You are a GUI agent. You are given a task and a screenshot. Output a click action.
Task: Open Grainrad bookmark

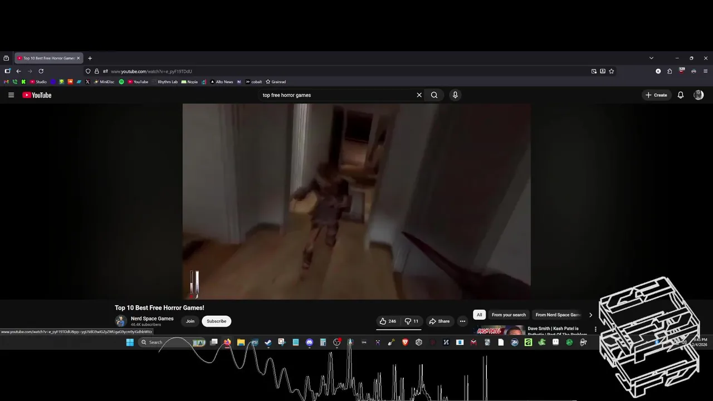point(276,82)
